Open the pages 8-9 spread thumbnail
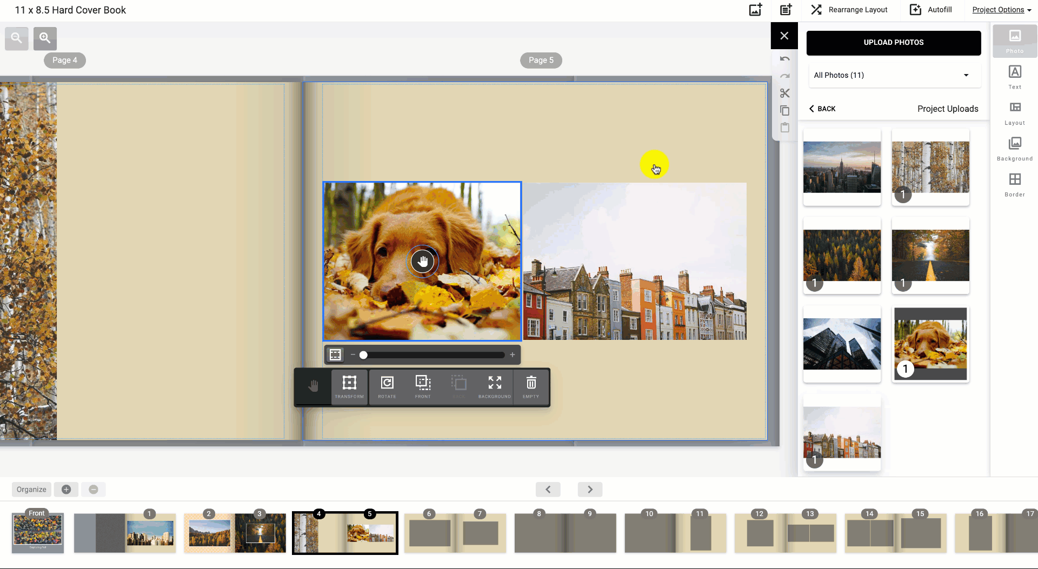 coord(565,533)
